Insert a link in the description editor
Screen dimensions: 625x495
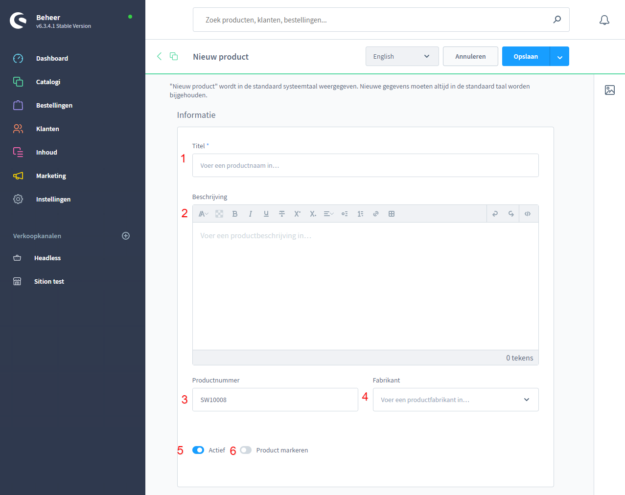click(376, 214)
